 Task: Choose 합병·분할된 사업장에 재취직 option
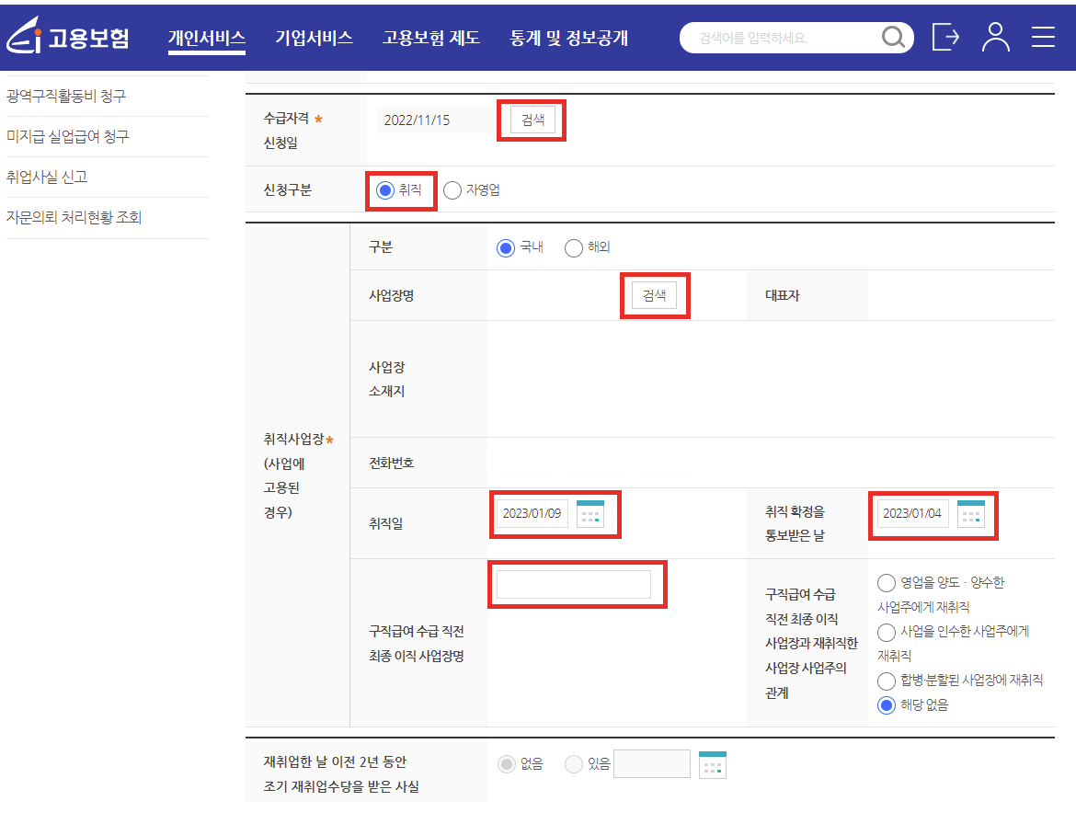click(887, 681)
